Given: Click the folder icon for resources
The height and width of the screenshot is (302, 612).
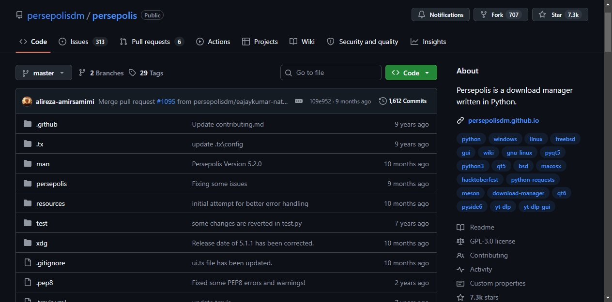Looking at the screenshot, I should click(28, 203).
